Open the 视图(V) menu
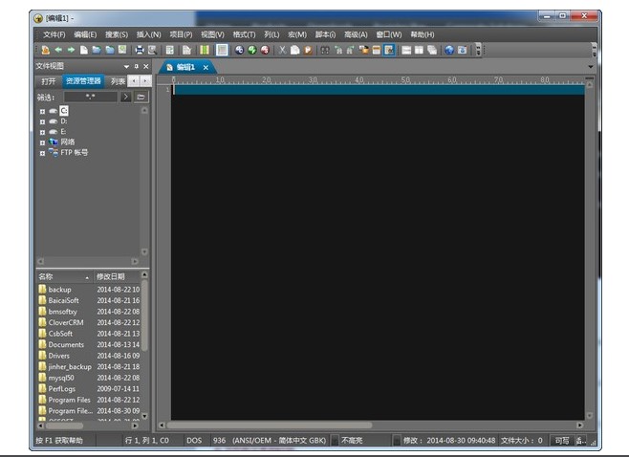629x457 pixels. (212, 34)
